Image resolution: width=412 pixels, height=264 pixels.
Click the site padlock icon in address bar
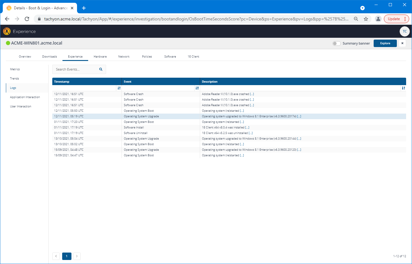39,19
